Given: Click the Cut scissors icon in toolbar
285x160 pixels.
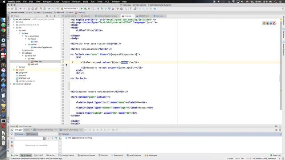Looking at the screenshot, I should pos(28,8).
